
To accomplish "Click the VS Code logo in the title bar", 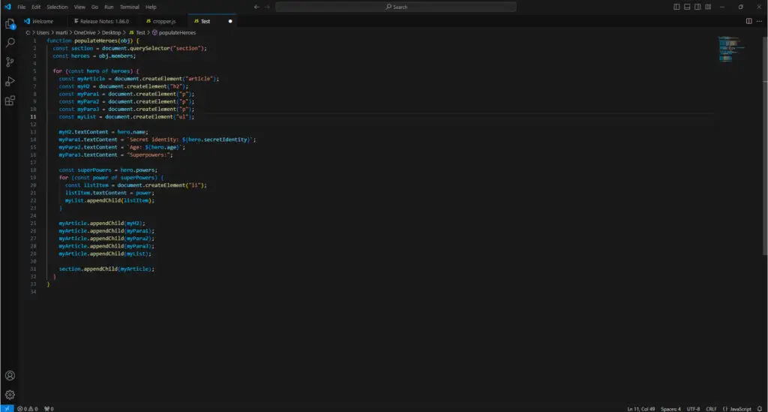I will [7, 7].
